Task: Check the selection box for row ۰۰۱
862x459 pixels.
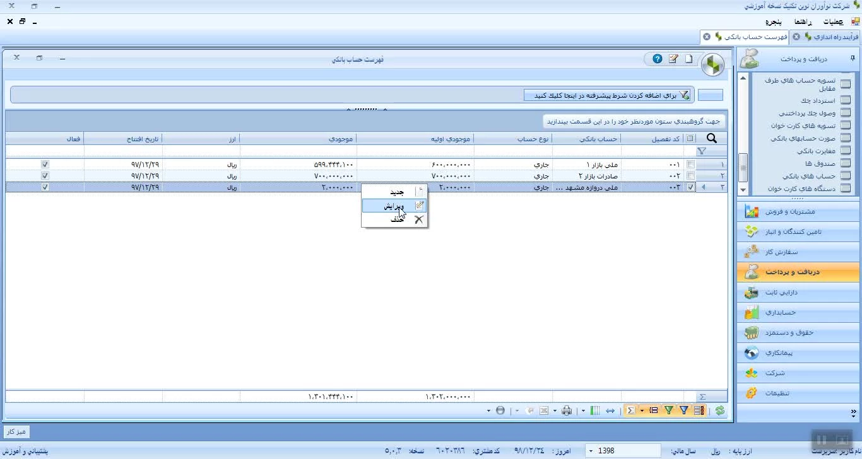Action: click(x=690, y=165)
